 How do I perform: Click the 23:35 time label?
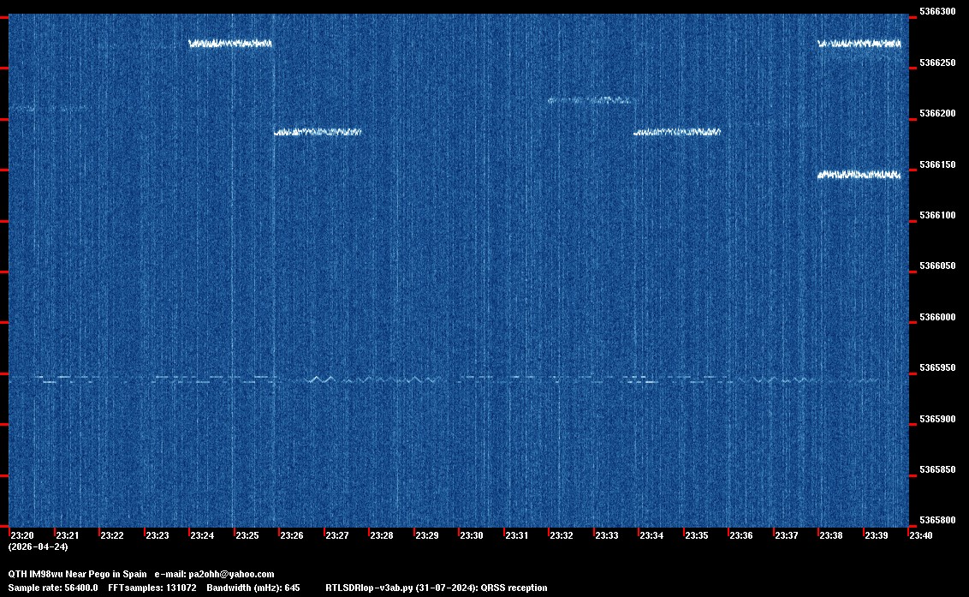696,535
